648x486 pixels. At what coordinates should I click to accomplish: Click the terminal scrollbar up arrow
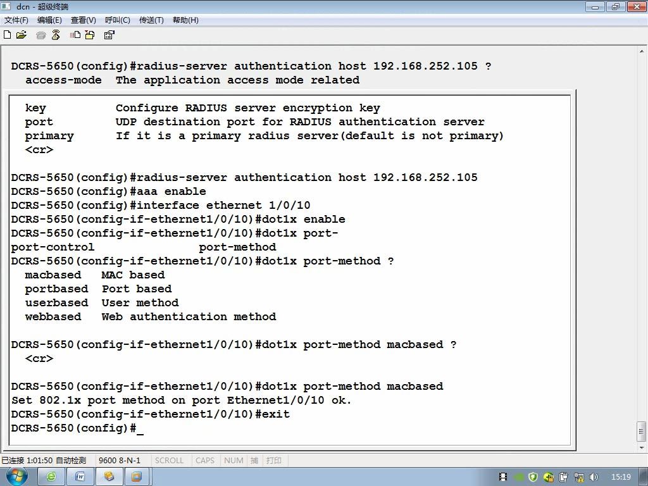point(642,52)
